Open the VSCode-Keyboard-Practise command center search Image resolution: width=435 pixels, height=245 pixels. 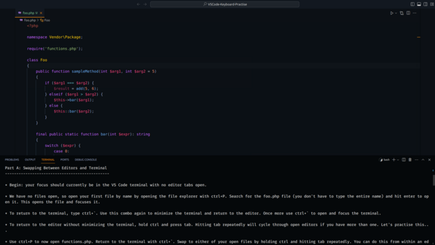pyautogui.click(x=225, y=4)
